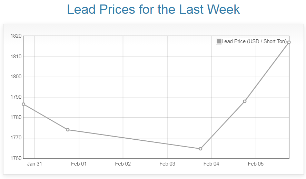Click the 'Feb 01' x-axis label
Viewport: 306px width, 179px height.
point(79,164)
